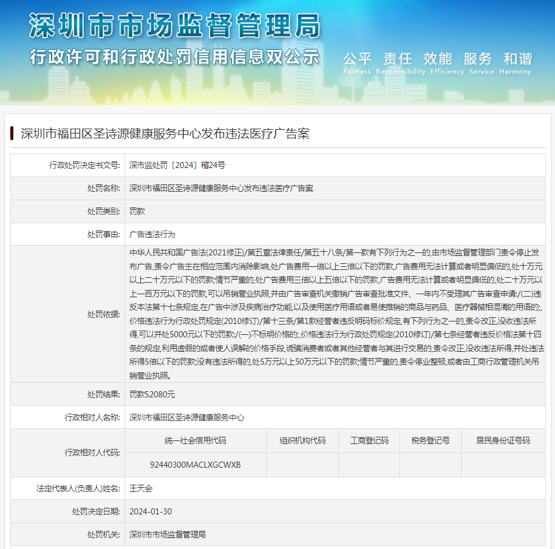555x549 pixels.
Task: Click the 行政相对人代码 label
Action: click(92, 453)
